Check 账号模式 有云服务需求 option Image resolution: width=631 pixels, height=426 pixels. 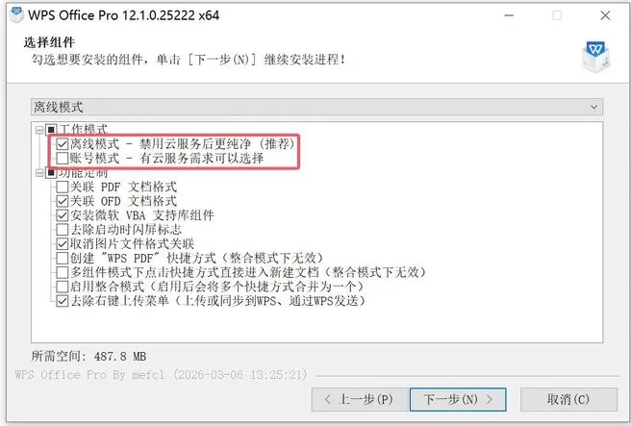pyautogui.click(x=62, y=158)
